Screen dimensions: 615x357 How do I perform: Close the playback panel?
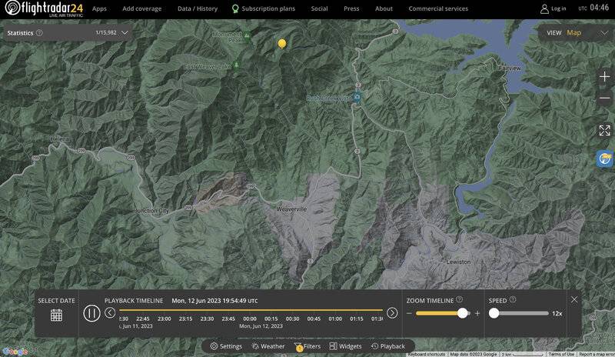(574, 299)
